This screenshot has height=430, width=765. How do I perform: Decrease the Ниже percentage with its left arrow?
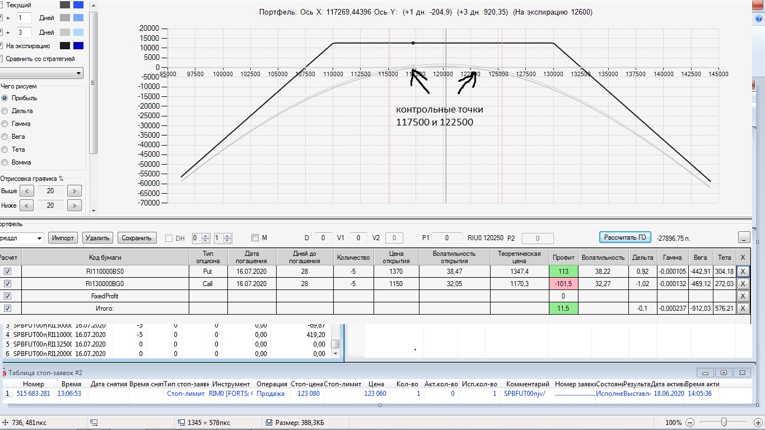(x=26, y=205)
